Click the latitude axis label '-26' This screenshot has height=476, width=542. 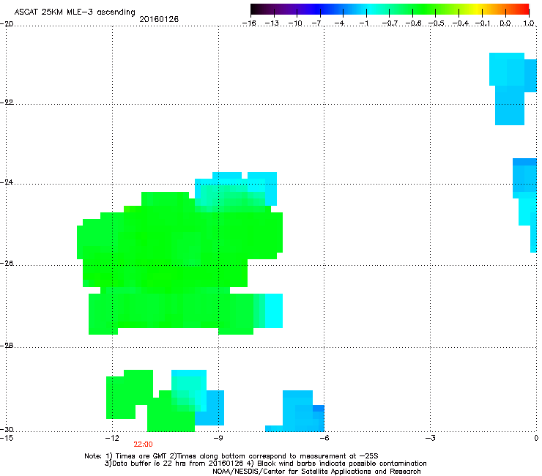click(x=7, y=264)
